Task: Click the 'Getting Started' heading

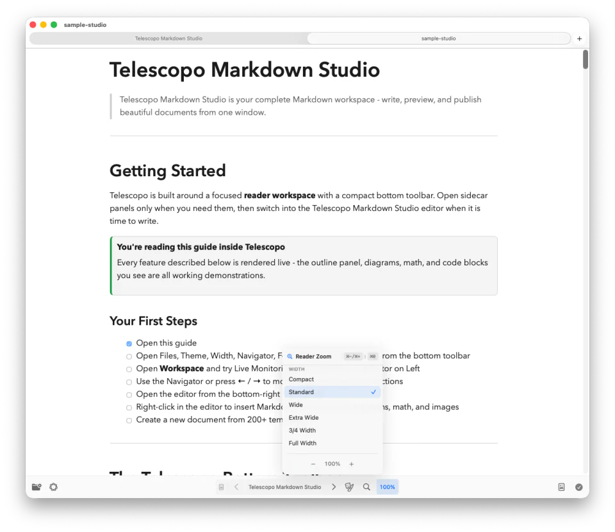Action: pyautogui.click(x=167, y=170)
